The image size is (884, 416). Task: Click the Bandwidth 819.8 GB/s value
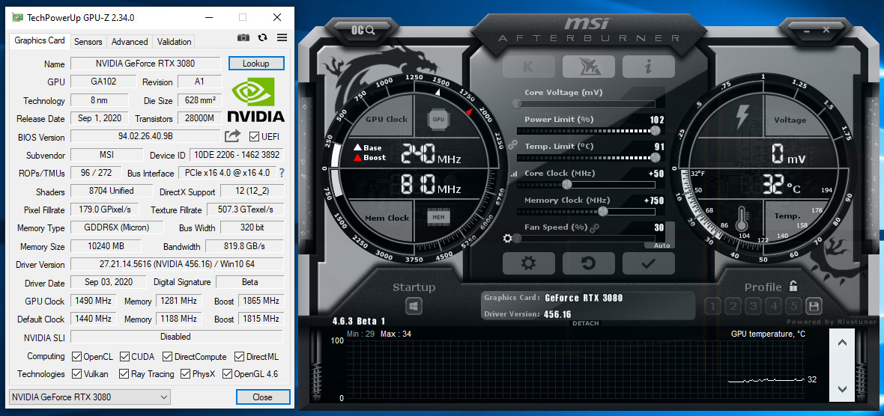244,247
